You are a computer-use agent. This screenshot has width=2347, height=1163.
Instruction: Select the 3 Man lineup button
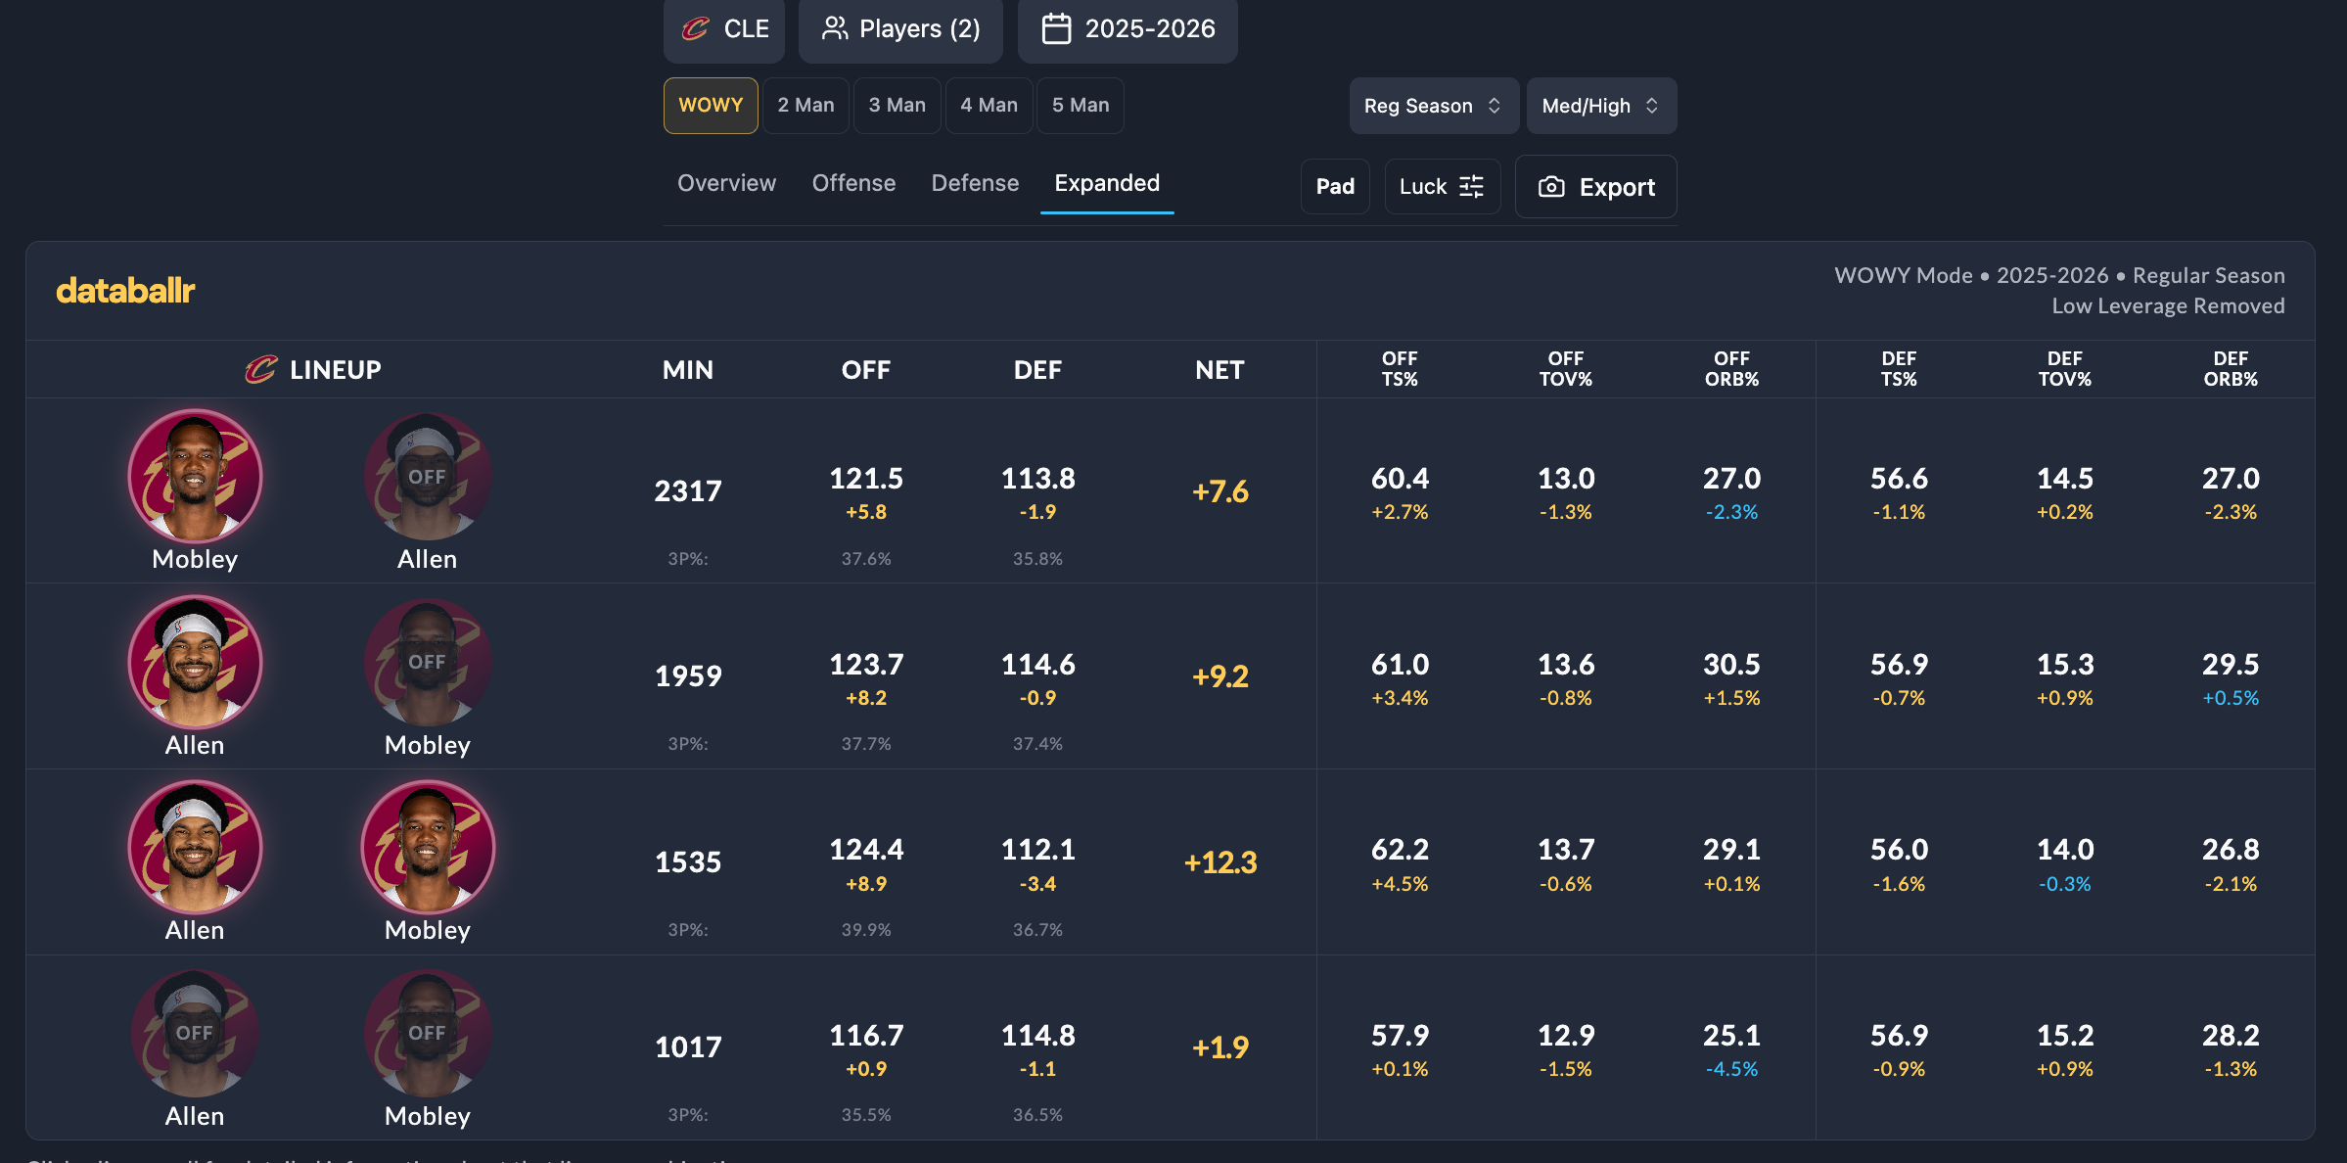897,105
